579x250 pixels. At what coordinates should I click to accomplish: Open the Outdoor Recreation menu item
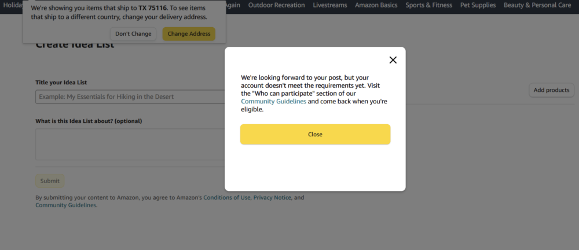[x=276, y=5]
